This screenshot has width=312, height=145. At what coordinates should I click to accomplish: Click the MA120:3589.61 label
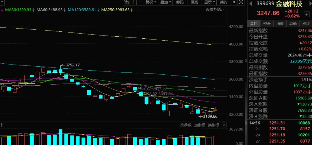click(82, 10)
